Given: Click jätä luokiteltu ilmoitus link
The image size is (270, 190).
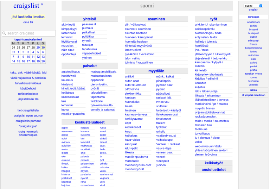Looking at the screenshot, I should 28,17.
